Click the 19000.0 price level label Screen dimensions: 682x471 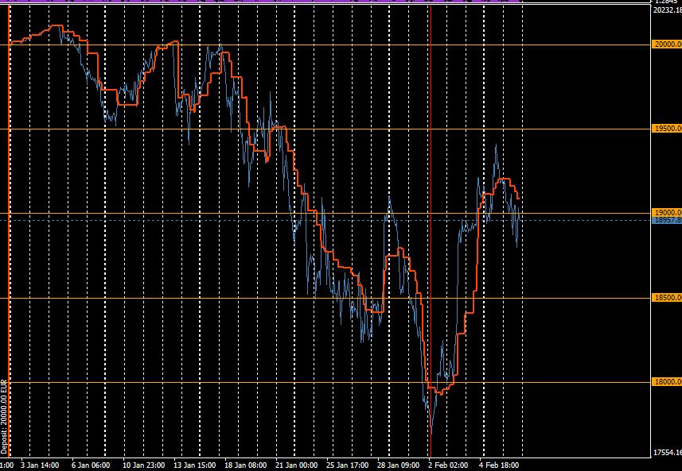point(666,213)
